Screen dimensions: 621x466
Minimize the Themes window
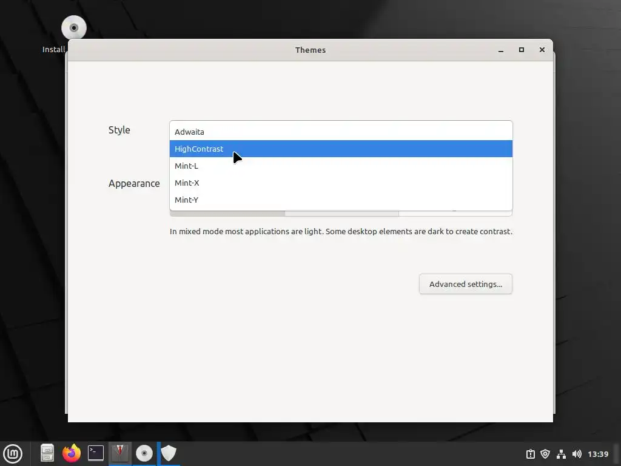[501, 50]
